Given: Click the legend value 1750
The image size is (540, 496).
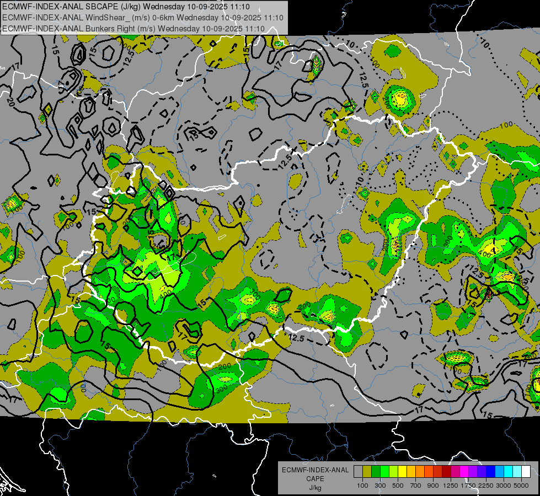Looking at the screenshot, I should (x=468, y=486).
